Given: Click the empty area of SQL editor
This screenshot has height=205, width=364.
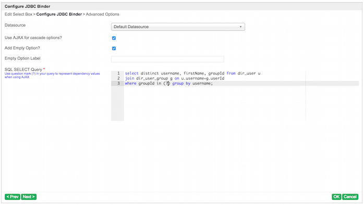Looking at the screenshot, I should coord(215,103).
